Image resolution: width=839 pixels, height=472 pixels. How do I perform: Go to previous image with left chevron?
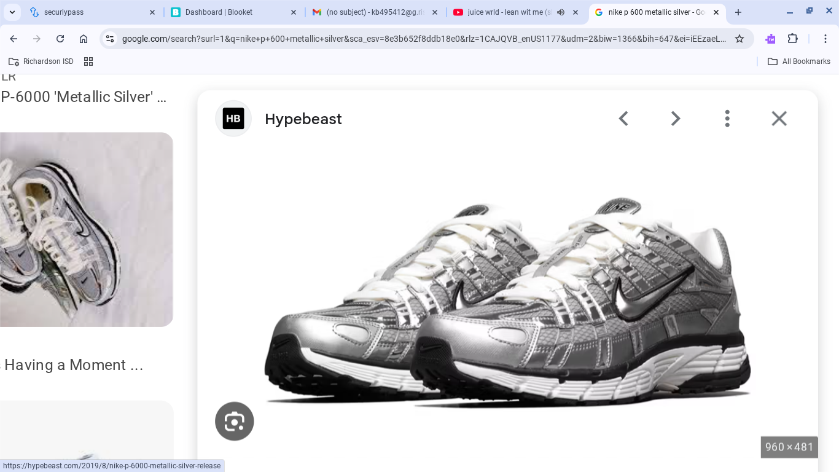[623, 119]
